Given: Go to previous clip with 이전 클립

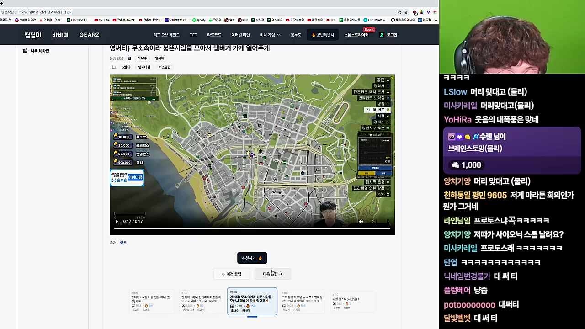Looking at the screenshot, I should [232, 274].
